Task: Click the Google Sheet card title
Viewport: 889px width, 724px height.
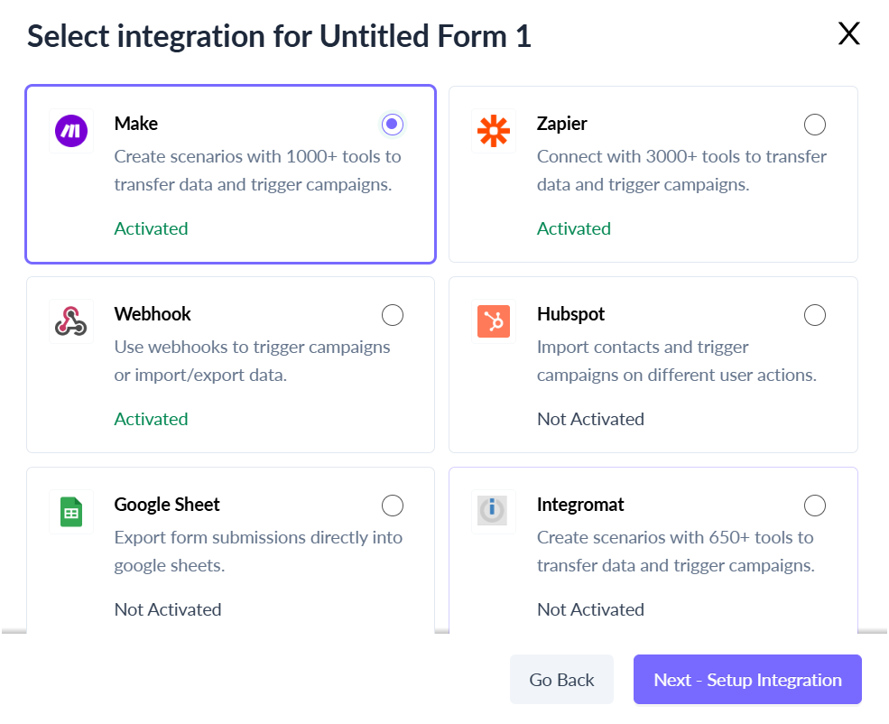Action: coord(167,504)
